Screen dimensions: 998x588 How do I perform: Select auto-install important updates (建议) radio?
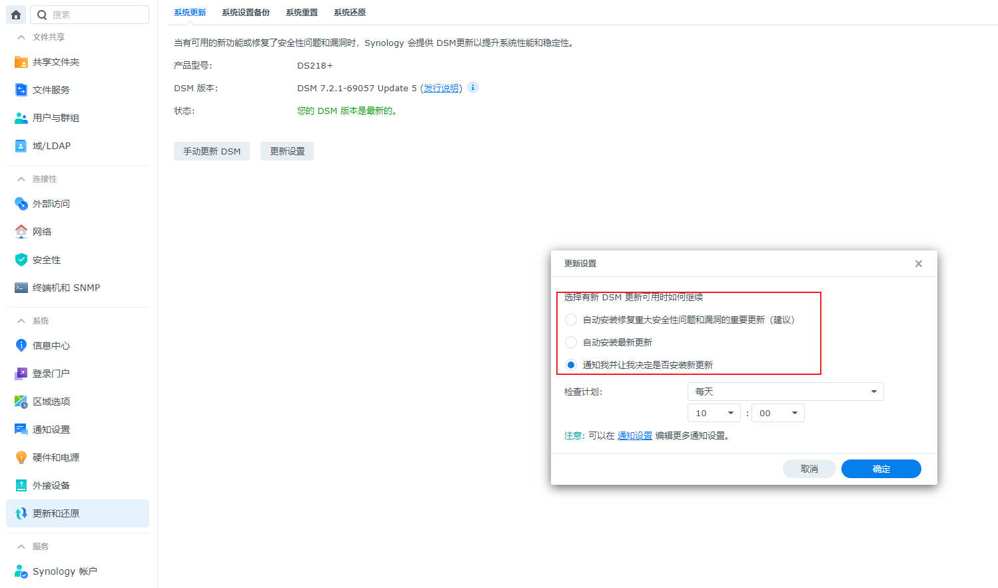pos(571,320)
